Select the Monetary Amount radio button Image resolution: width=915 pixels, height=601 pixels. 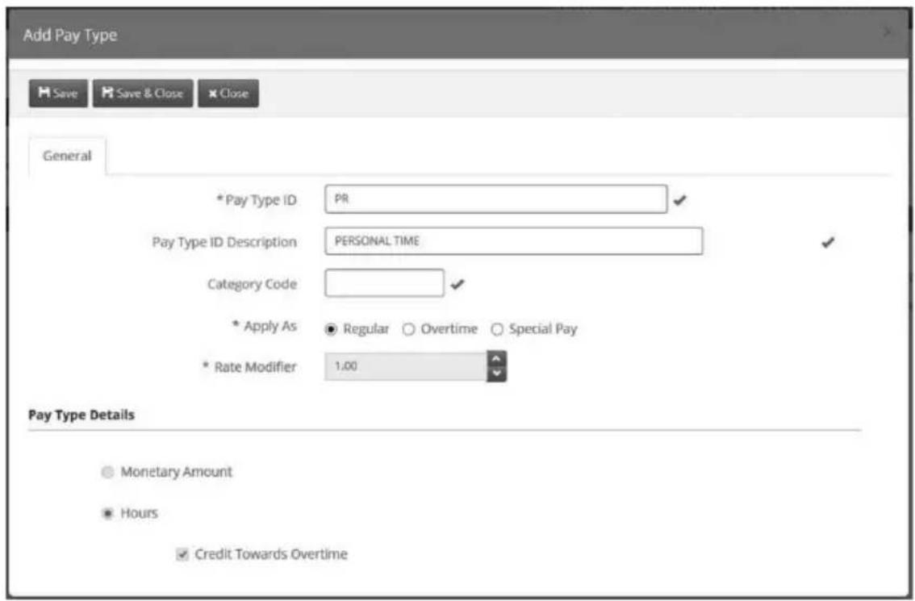(107, 472)
